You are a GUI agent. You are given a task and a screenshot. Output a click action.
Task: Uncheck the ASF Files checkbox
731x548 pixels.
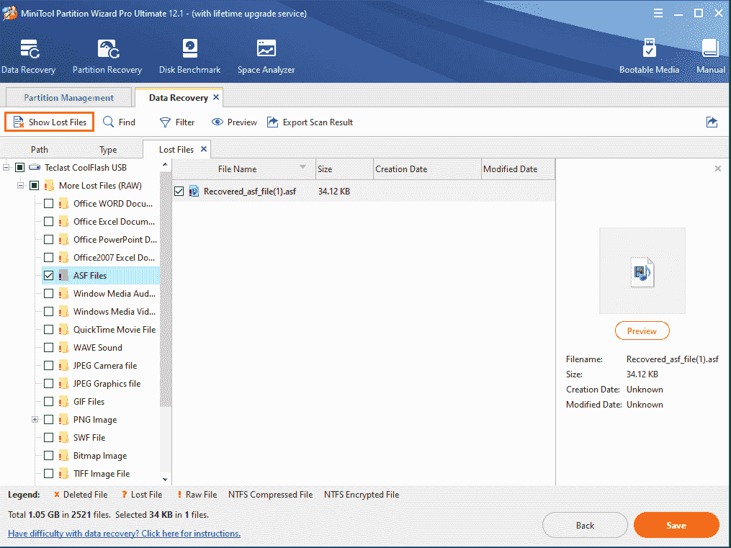click(48, 275)
